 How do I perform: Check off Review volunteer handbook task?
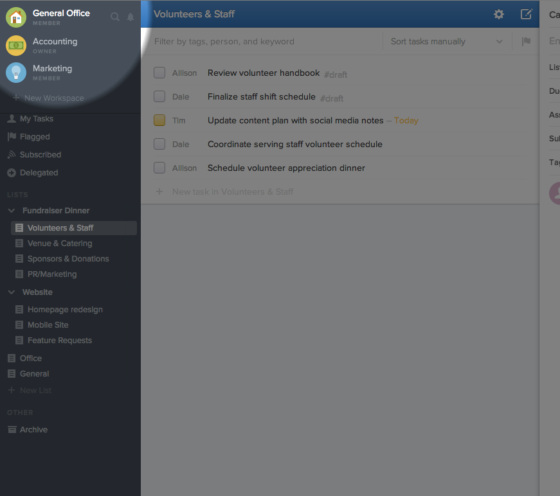159,73
